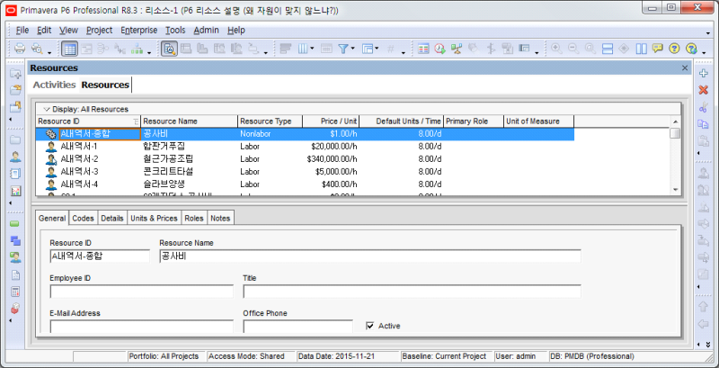The height and width of the screenshot is (368, 719).
Task: Open WBS green icon in left sidebar
Action: coord(15,224)
